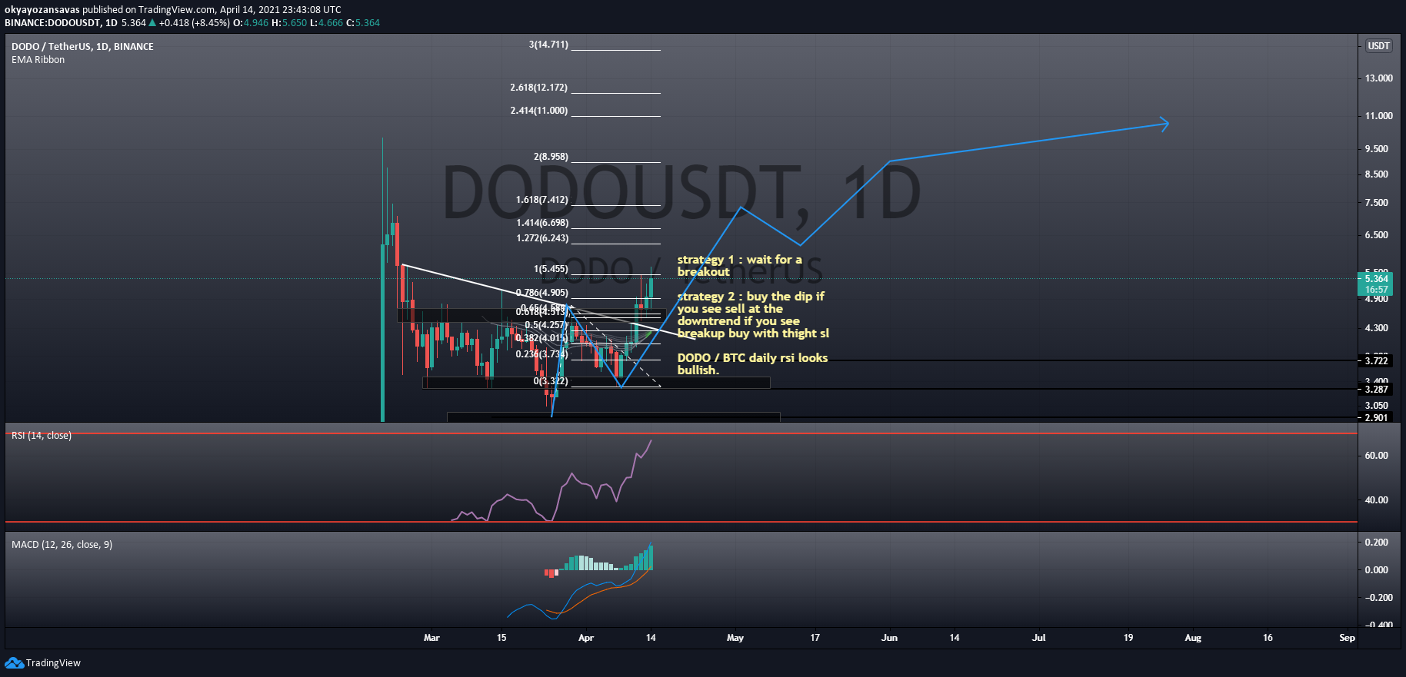The image size is (1406, 677).
Task: Click the Sep date on time axis
Action: [1347, 638]
